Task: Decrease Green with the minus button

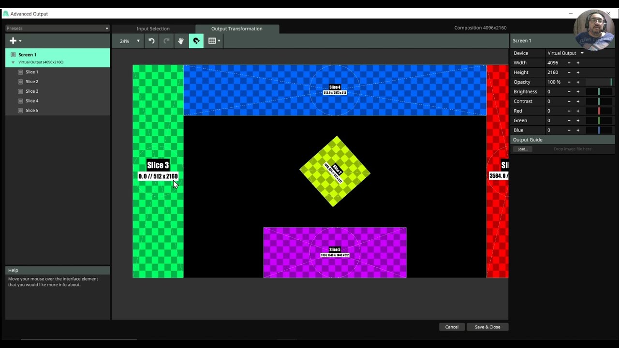Action: click(x=569, y=121)
